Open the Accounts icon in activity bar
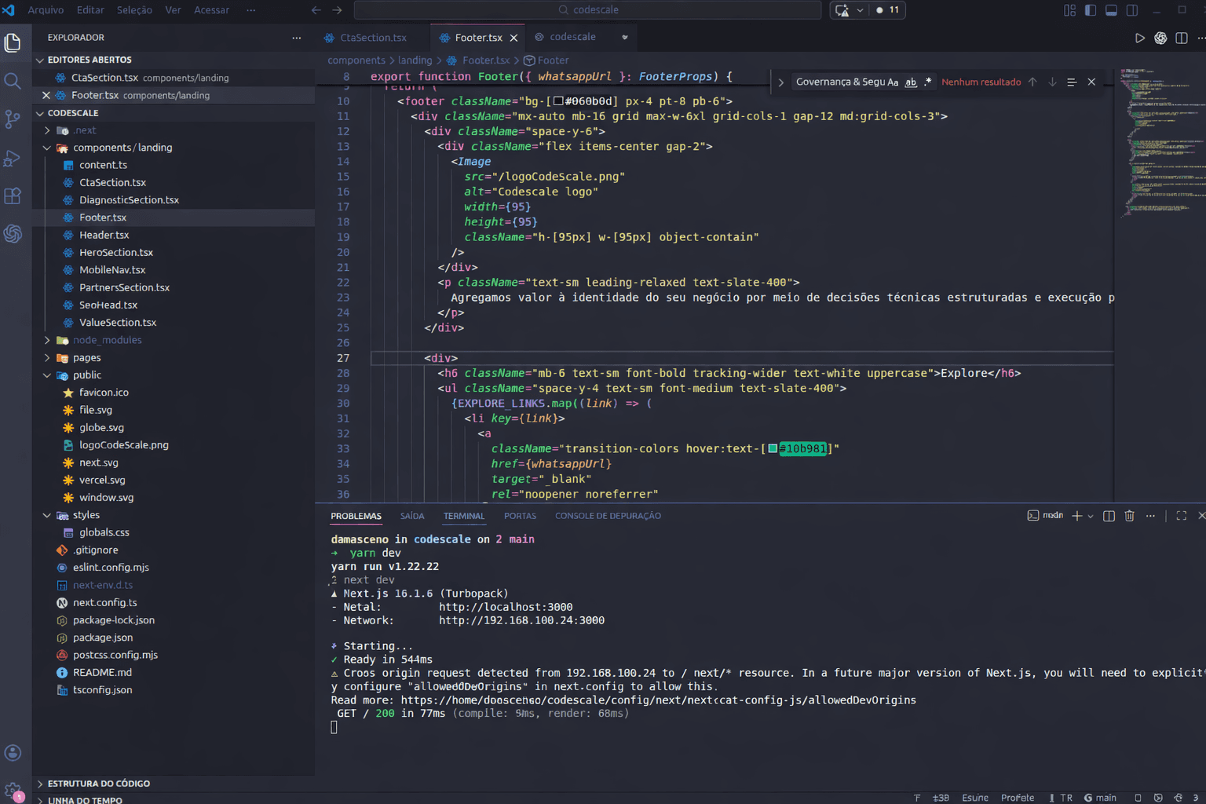This screenshot has height=804, width=1206. [13, 752]
